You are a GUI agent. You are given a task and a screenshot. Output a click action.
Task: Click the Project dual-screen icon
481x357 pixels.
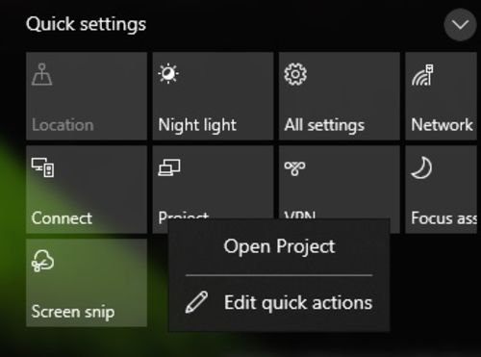click(x=169, y=167)
